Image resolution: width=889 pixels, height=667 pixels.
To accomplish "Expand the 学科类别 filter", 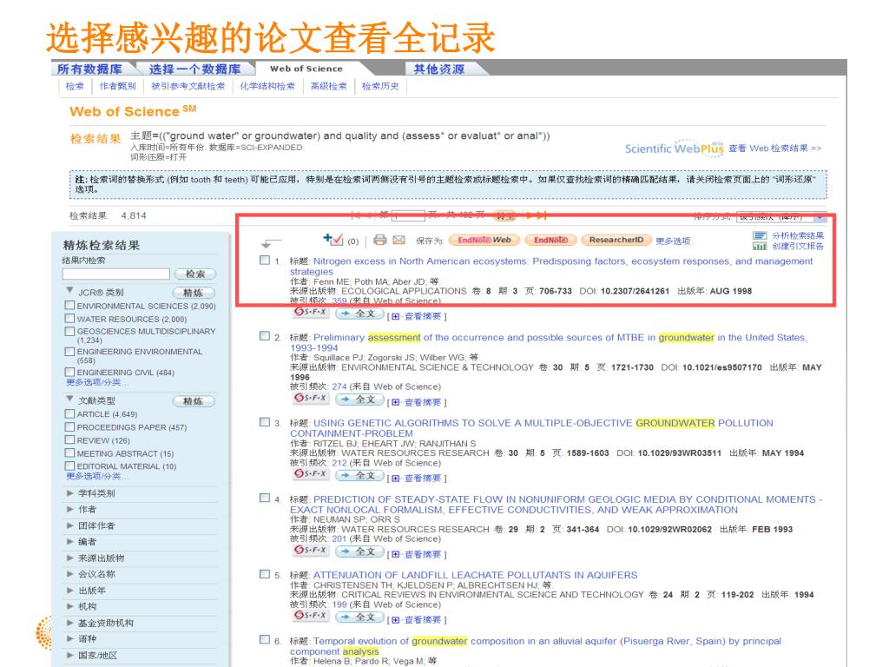I will coord(70,493).
